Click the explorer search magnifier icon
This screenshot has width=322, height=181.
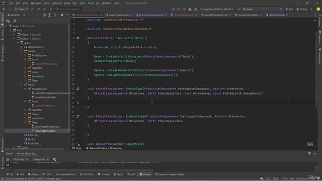point(15,21)
